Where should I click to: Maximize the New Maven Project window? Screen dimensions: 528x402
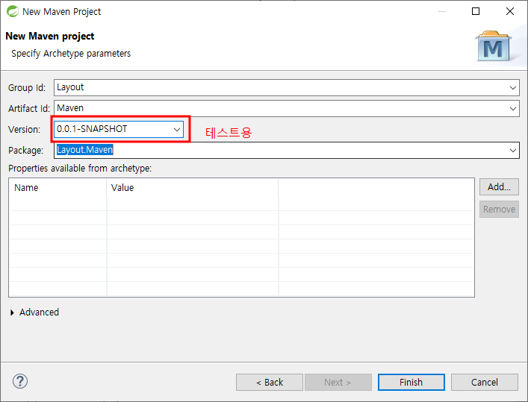coord(476,11)
